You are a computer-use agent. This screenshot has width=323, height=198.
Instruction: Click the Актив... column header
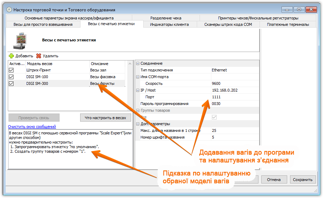(17, 64)
